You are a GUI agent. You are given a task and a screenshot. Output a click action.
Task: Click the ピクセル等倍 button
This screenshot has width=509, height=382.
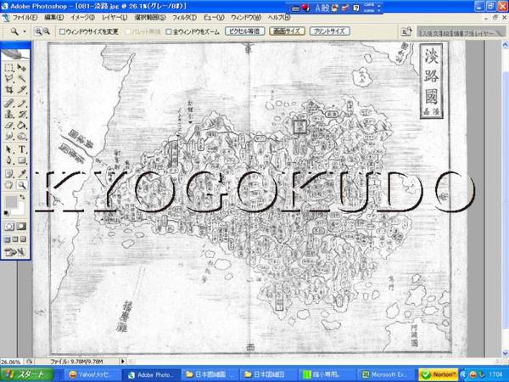point(245,31)
